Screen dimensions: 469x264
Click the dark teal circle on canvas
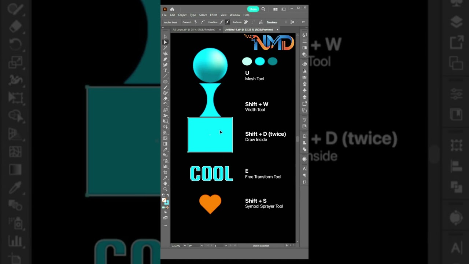[273, 61]
